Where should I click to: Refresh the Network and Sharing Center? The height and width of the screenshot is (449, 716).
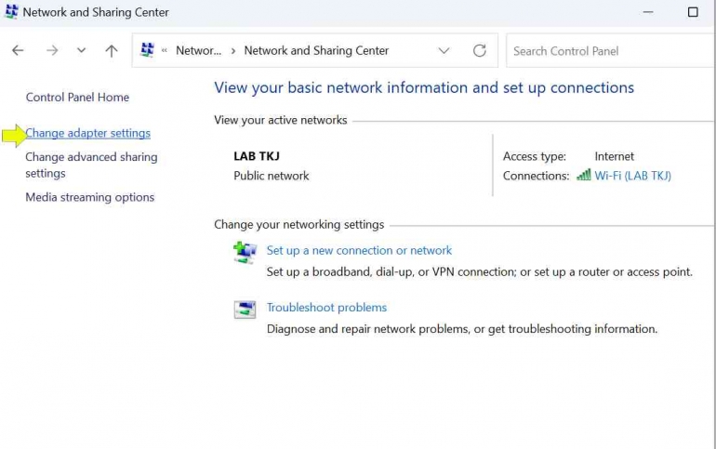coord(479,51)
